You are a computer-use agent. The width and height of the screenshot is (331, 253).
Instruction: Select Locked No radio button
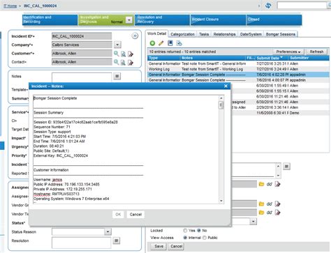coord(199,231)
